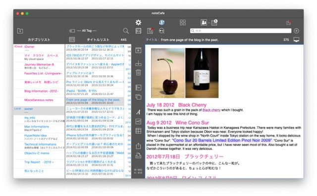The width and height of the screenshot is (317, 196).
Task: Select the My cloud space category
Action: (x=39, y=57)
